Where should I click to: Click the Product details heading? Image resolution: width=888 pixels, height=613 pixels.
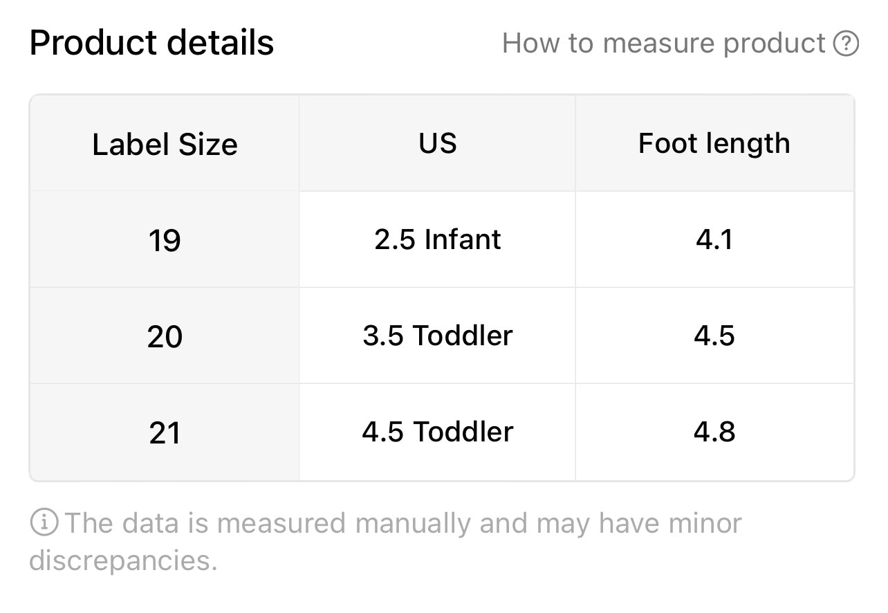point(151,43)
